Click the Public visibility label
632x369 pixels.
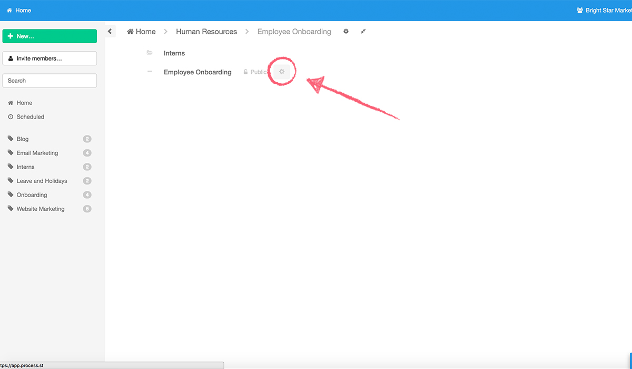[x=255, y=72]
